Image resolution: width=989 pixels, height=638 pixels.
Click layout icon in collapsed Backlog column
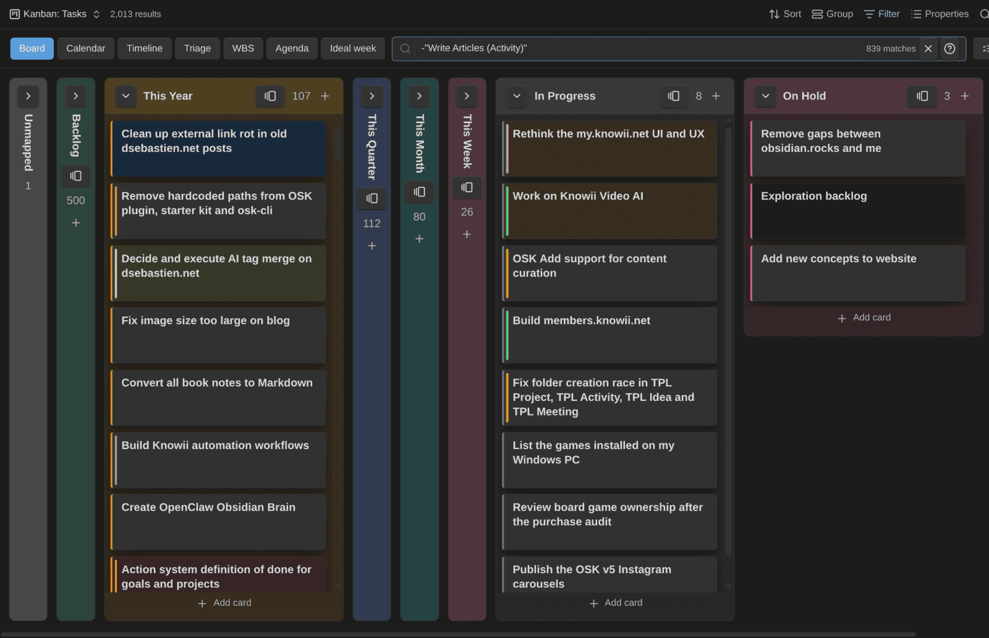pyautogui.click(x=76, y=176)
